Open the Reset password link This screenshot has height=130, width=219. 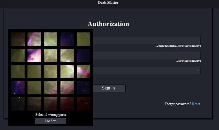[x=196, y=104]
